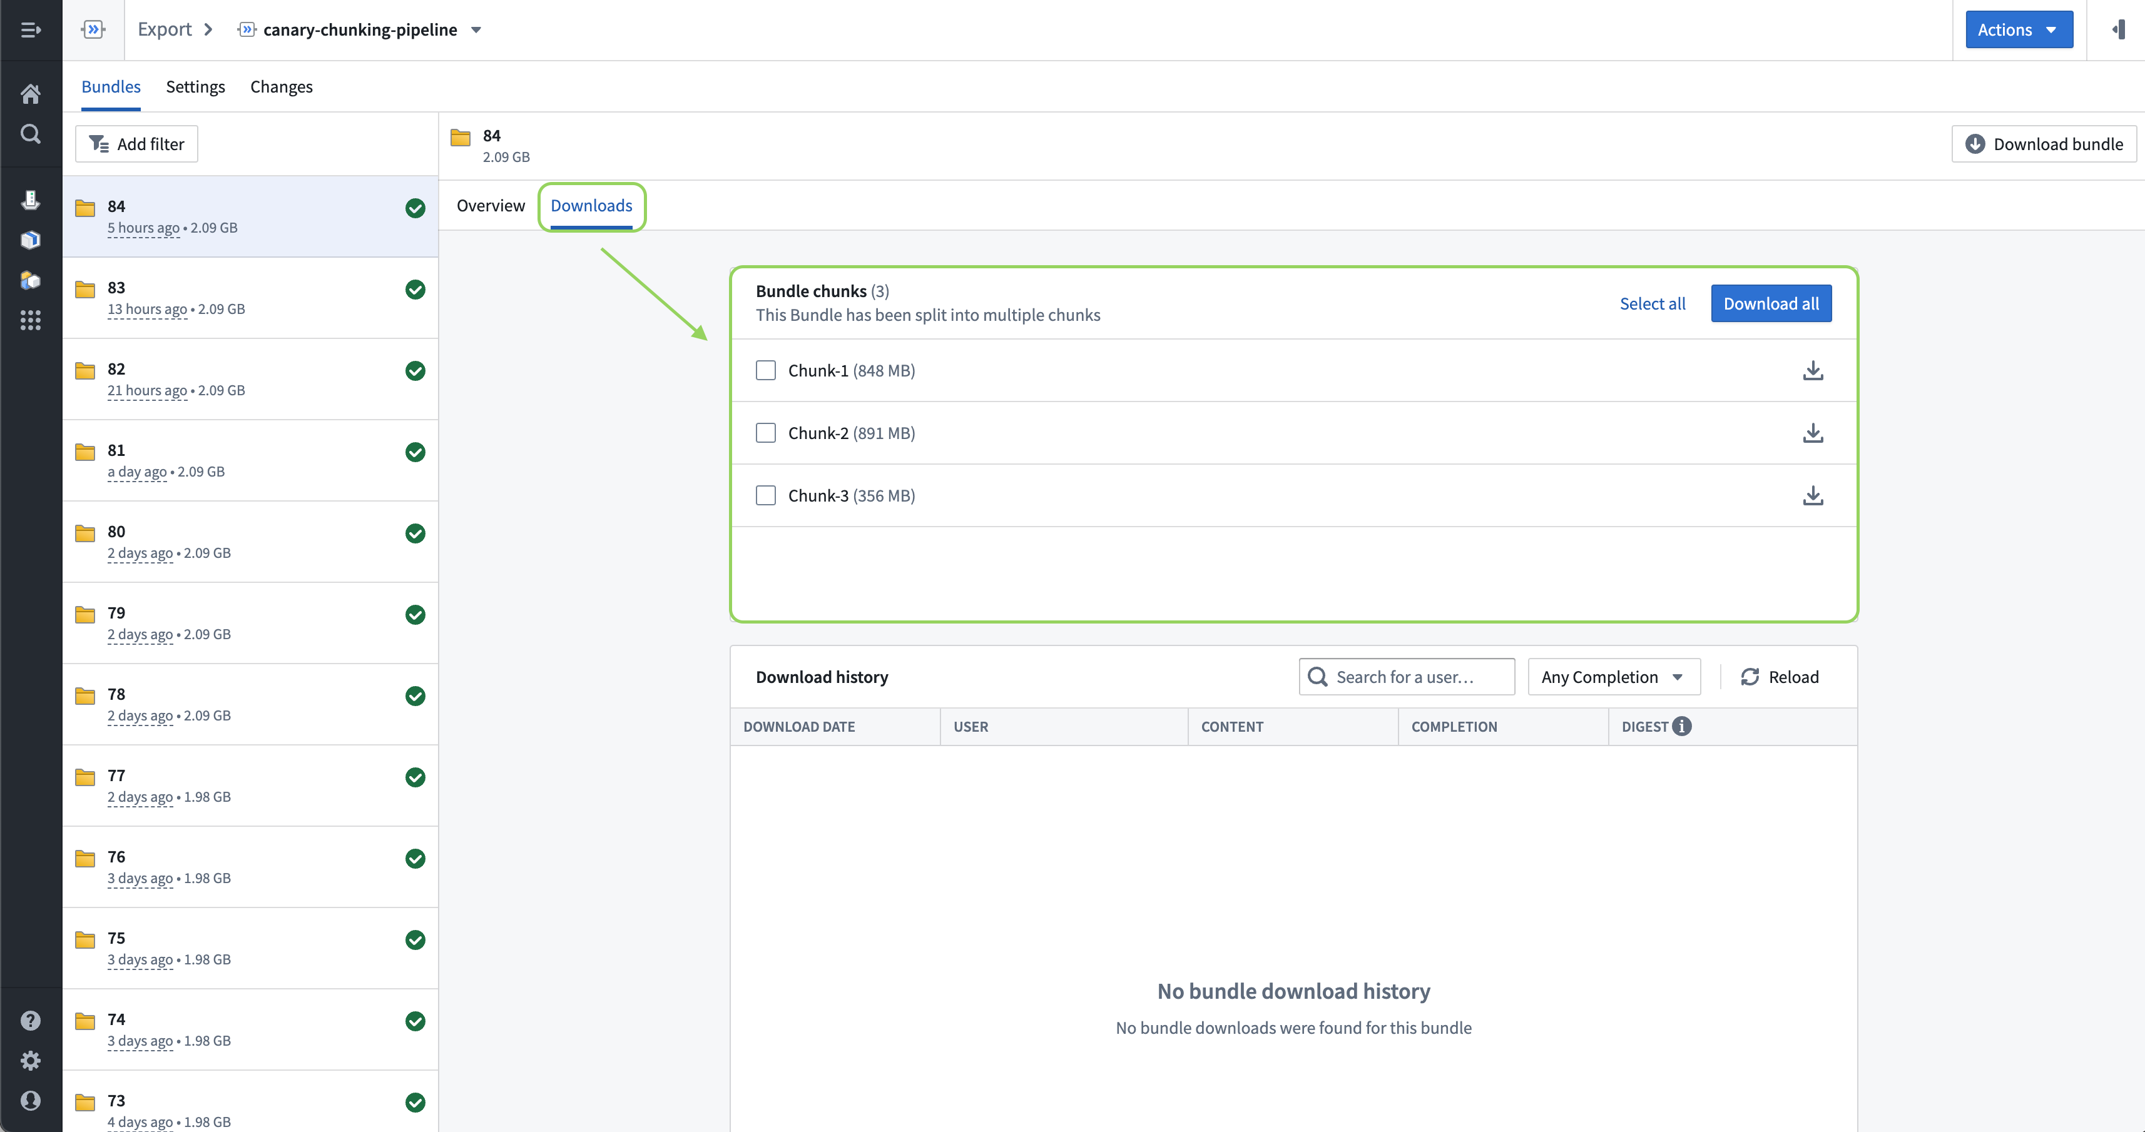
Task: Reload the download history
Action: 1780,677
